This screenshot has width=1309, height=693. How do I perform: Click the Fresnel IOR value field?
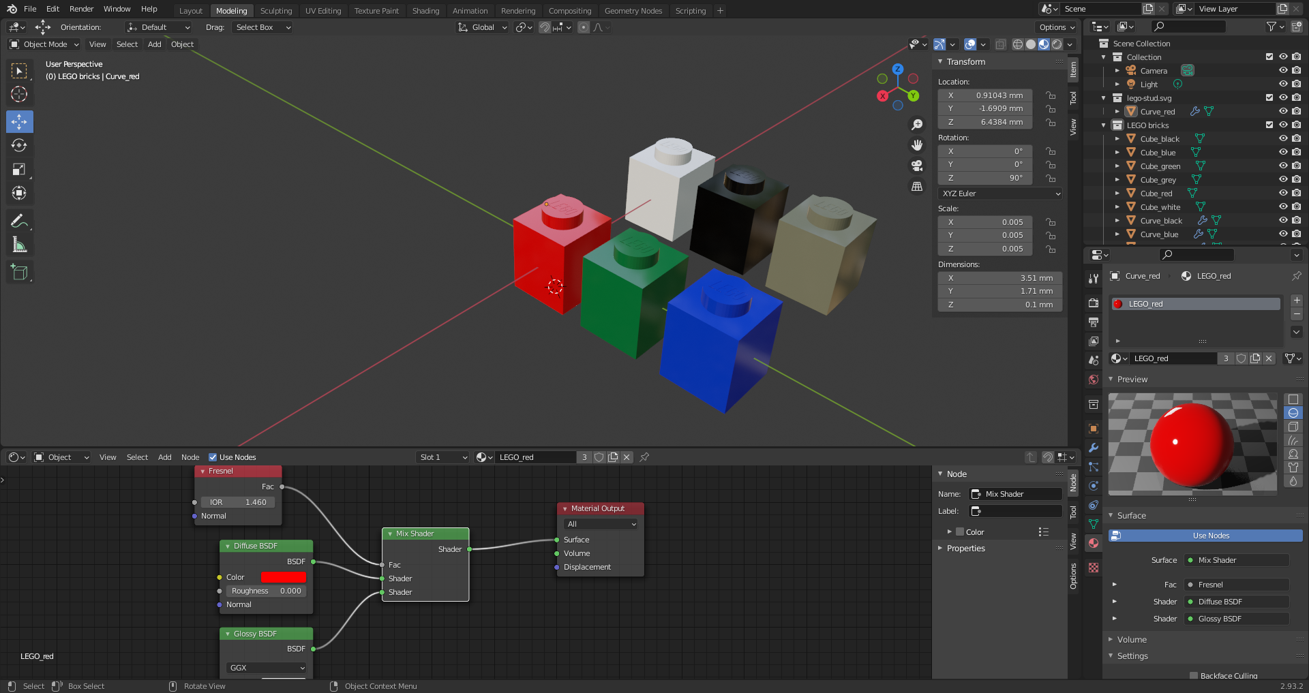[x=238, y=502]
